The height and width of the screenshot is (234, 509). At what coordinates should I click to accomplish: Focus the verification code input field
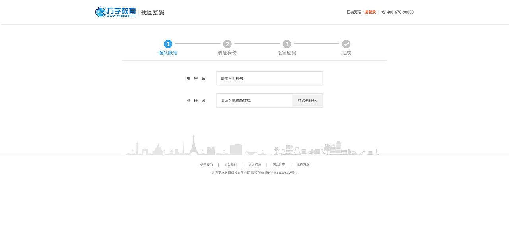pyautogui.click(x=254, y=101)
